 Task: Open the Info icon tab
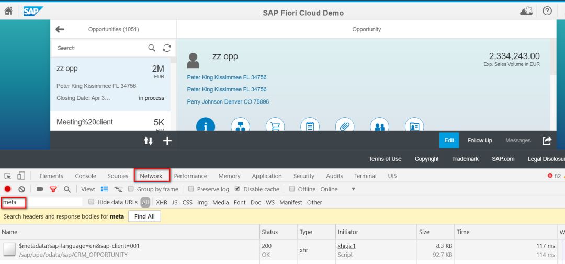pyautogui.click(x=206, y=124)
